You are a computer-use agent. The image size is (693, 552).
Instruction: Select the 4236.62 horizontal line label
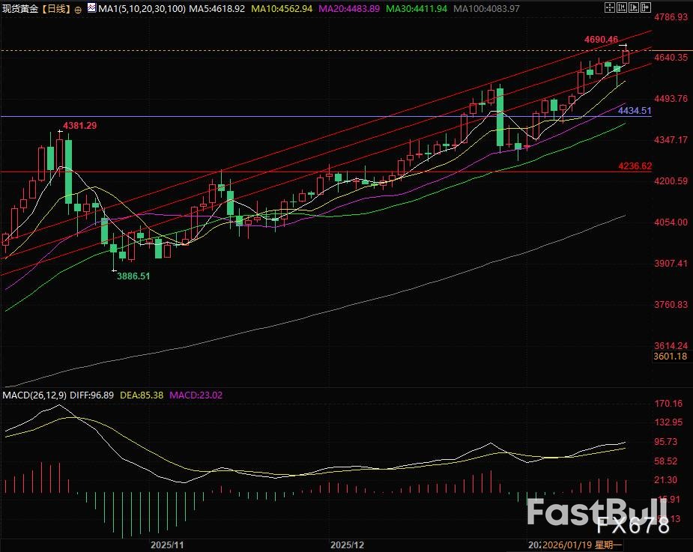(x=635, y=166)
